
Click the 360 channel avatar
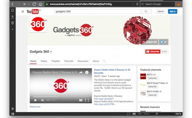[x=38, y=24]
